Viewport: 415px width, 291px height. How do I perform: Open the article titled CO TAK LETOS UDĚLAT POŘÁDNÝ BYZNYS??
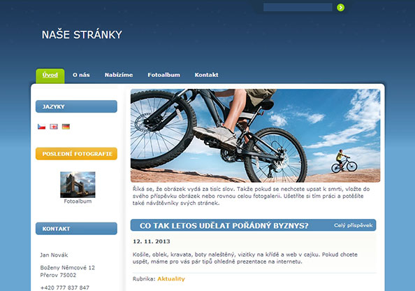point(224,226)
